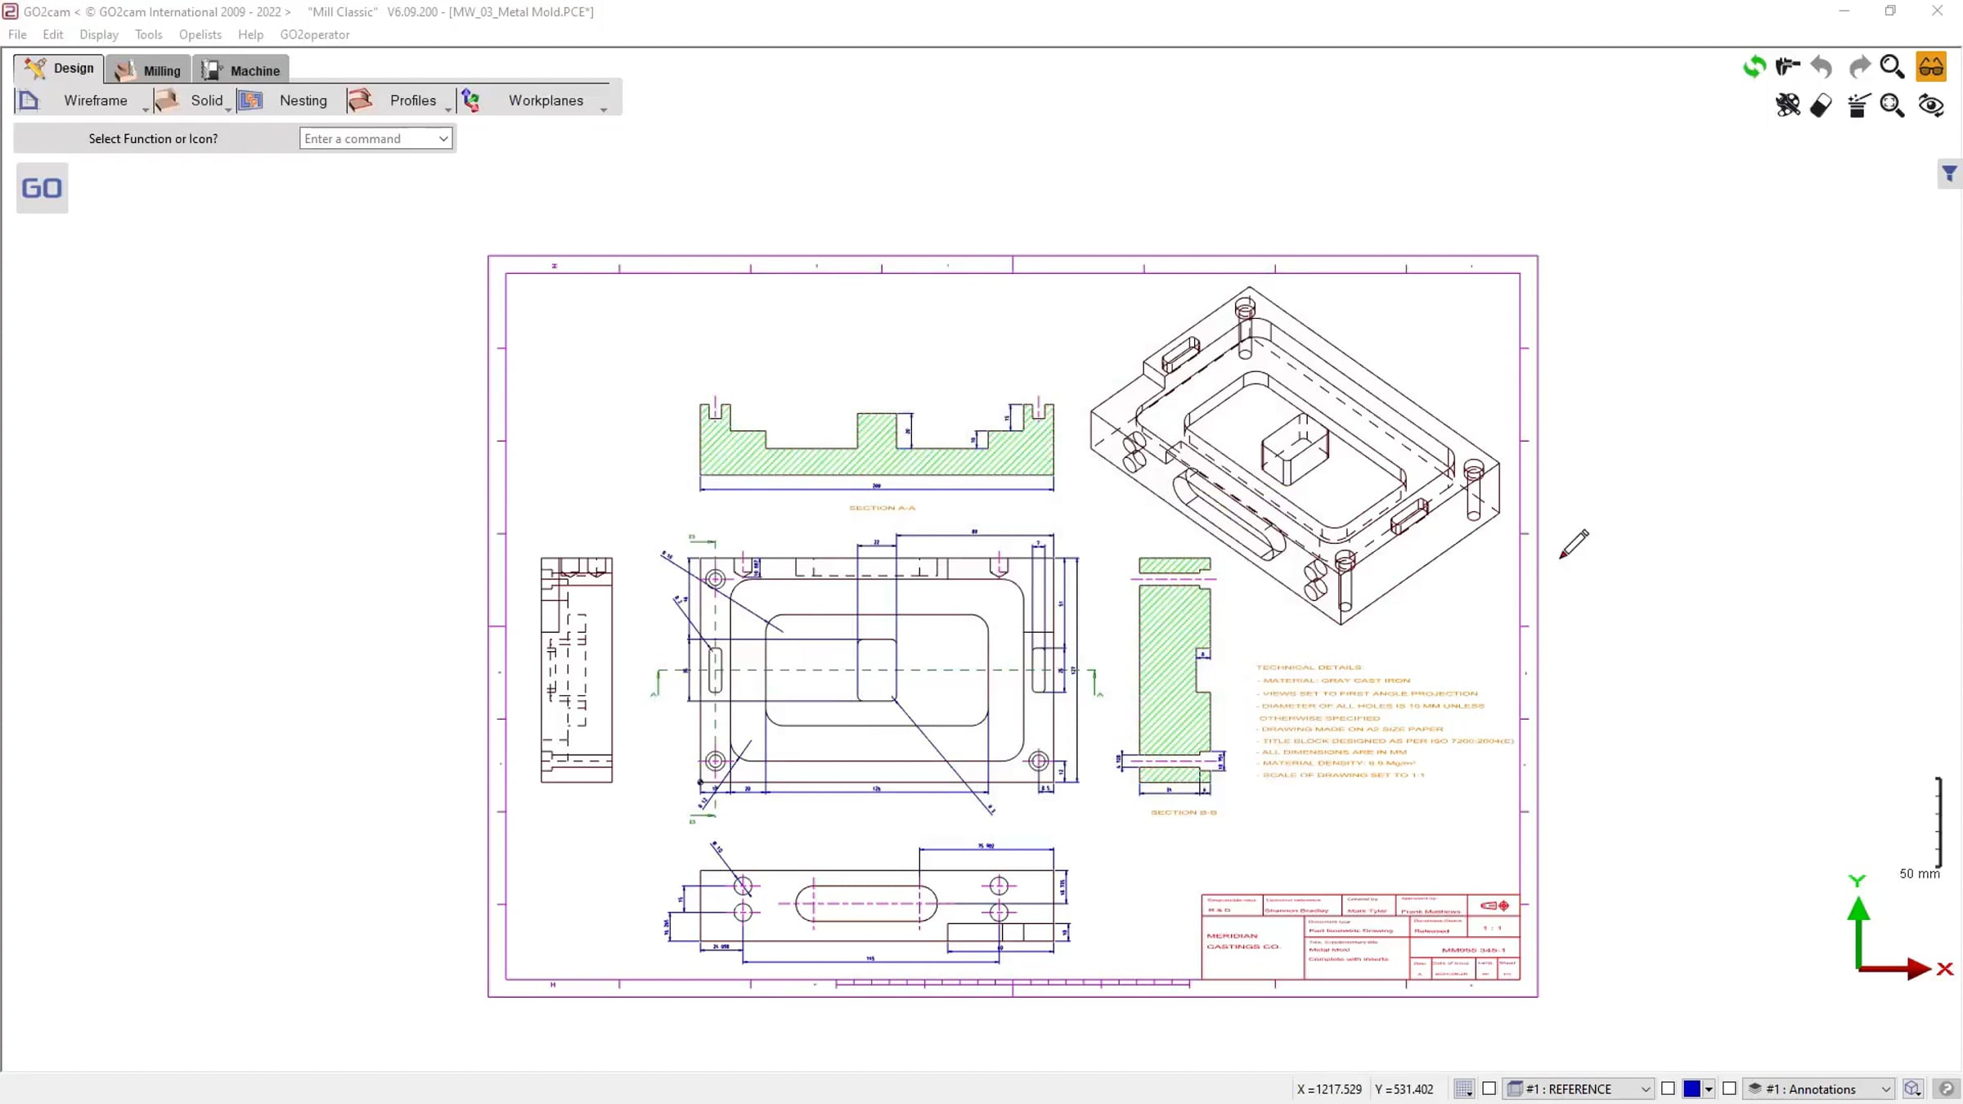The image size is (1963, 1104).
Task: Expand the #1 : Annotations layer dropdown
Action: [1819, 1088]
